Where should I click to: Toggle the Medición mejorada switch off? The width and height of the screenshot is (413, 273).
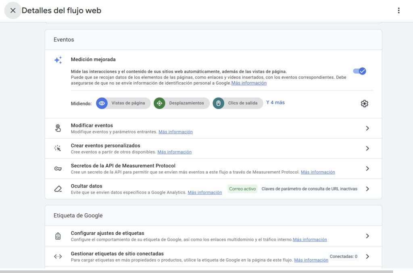point(359,71)
